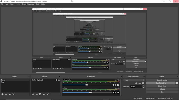Move scene up in Scenes list
Image resolution: width=179 pixels, height=100 pixels.
[10, 94]
